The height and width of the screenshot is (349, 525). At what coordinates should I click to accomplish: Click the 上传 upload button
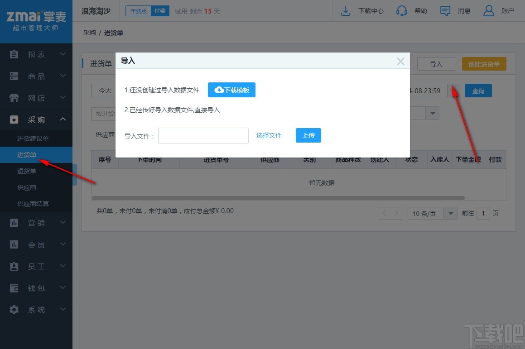point(308,135)
